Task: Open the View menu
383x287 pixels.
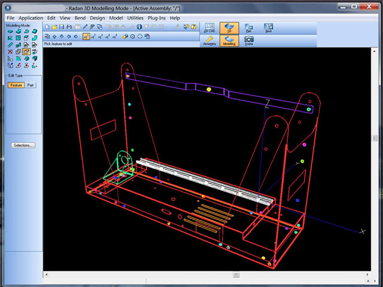Action: [x=65, y=18]
